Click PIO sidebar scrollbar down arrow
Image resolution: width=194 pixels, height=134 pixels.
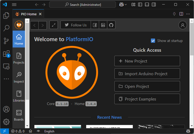click(27, 126)
